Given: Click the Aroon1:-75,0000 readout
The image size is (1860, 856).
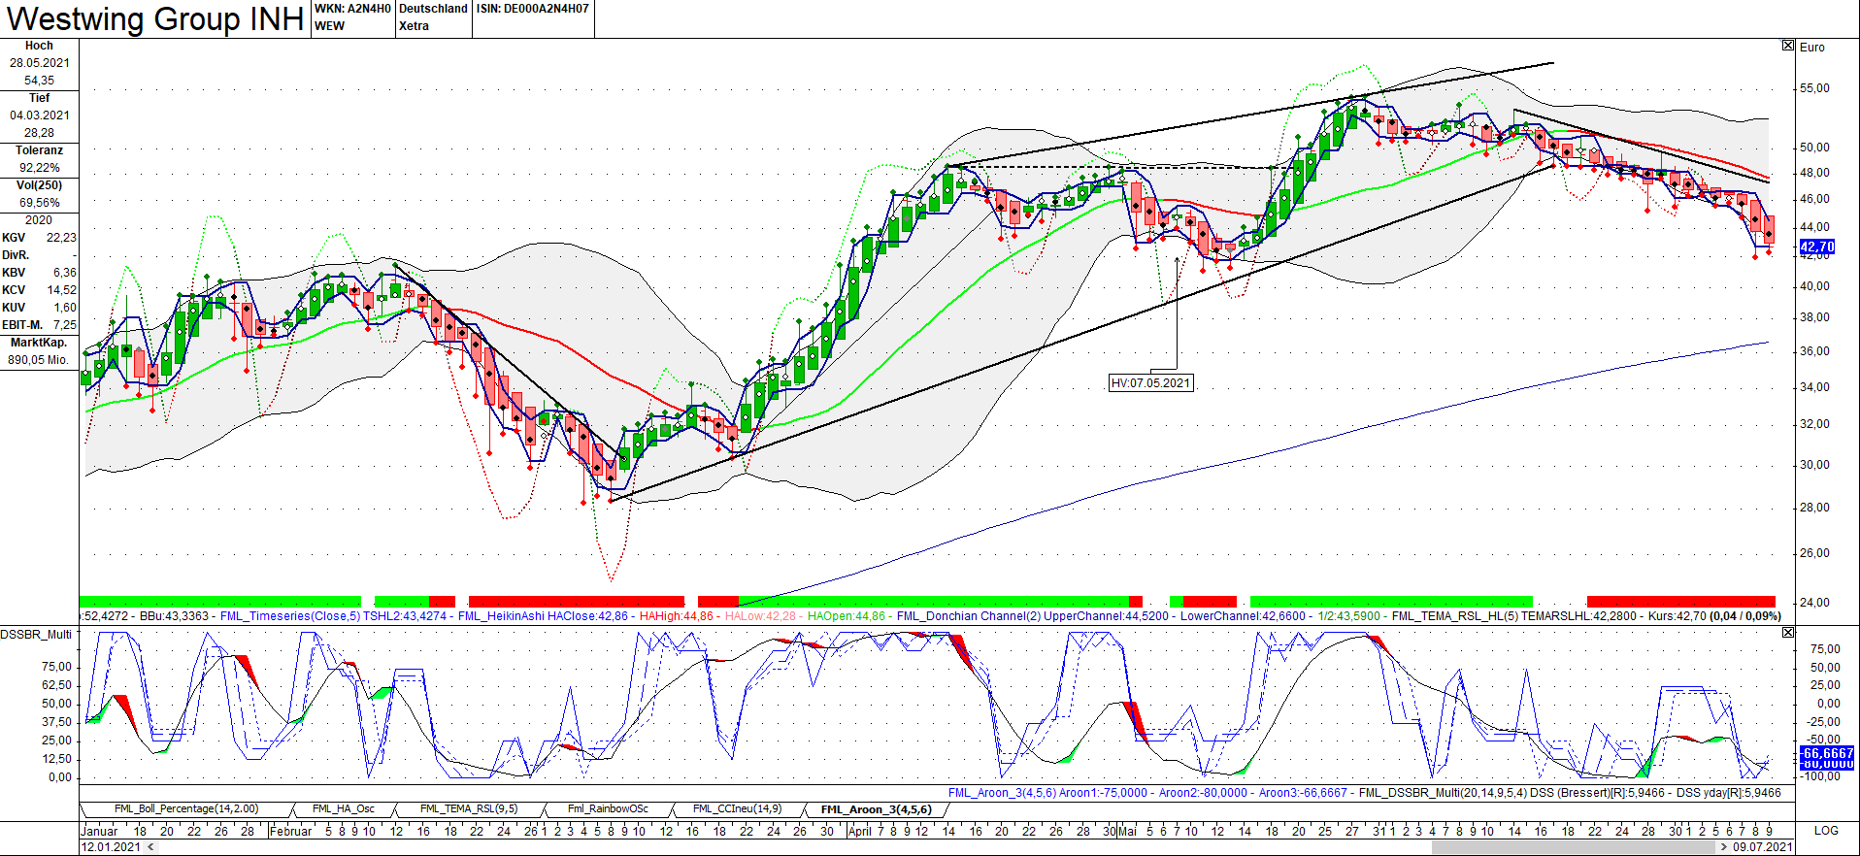Looking at the screenshot, I should coord(1103,793).
